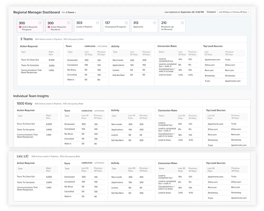Switch Linc LIC tours to Upcoming
264x211 pixels.
(99, 163)
